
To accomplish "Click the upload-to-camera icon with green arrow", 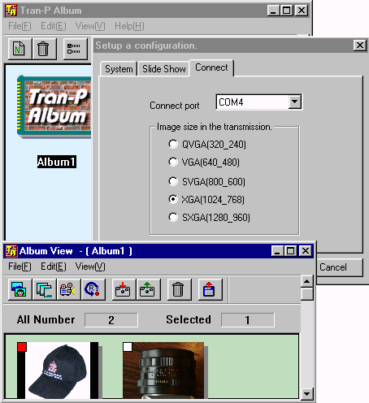I will [148, 289].
